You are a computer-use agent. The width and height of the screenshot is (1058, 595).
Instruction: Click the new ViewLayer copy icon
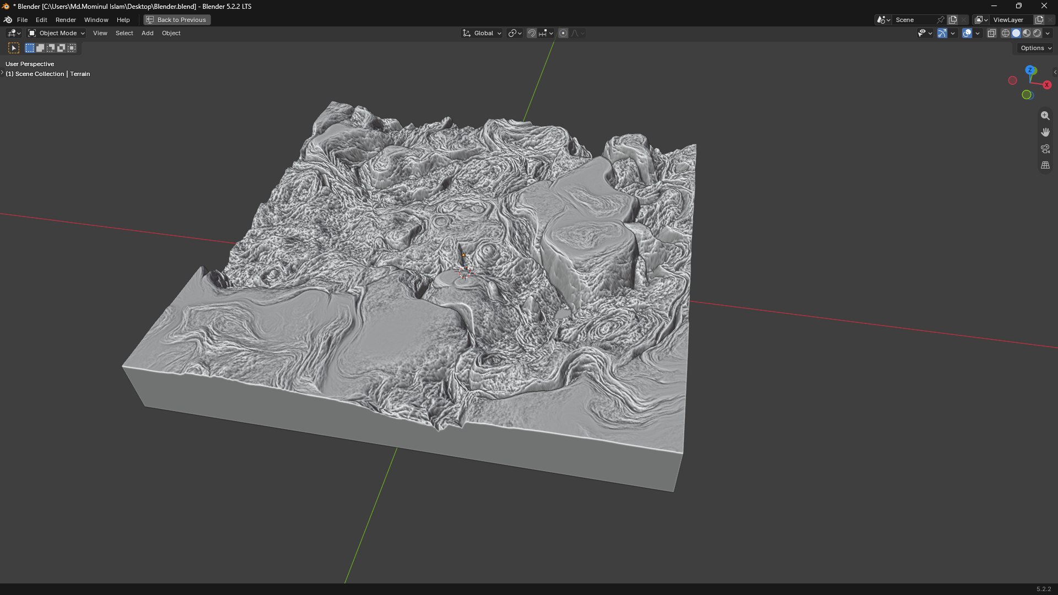pos(1039,20)
